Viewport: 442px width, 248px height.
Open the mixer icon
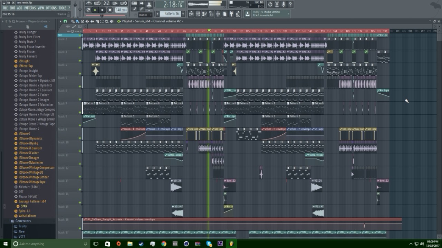218,14
